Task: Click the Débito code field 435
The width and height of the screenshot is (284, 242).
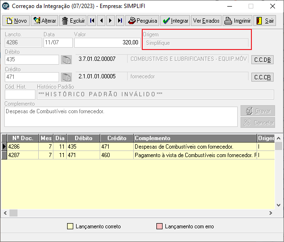Action: (x=32, y=59)
